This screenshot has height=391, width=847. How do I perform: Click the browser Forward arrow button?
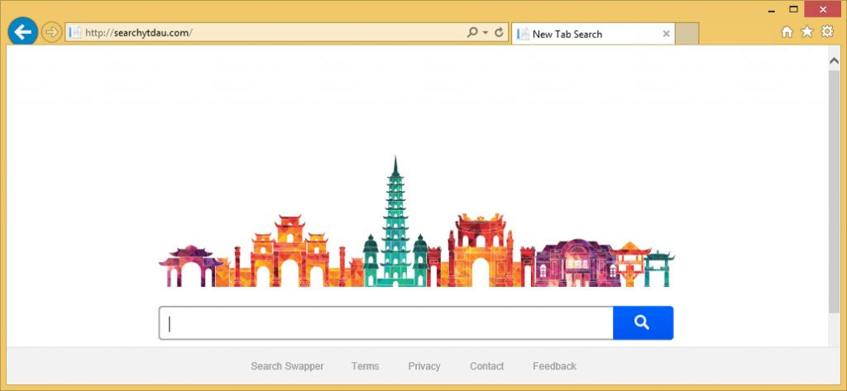(51, 32)
